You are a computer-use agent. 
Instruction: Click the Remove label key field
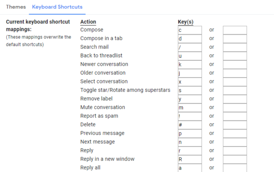coord(190,99)
